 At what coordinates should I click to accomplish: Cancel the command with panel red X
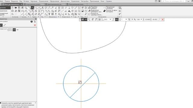(35, 25)
